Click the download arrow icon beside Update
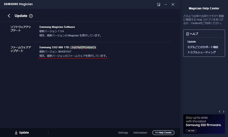Screen dimensions: 228x137 [16, 132]
